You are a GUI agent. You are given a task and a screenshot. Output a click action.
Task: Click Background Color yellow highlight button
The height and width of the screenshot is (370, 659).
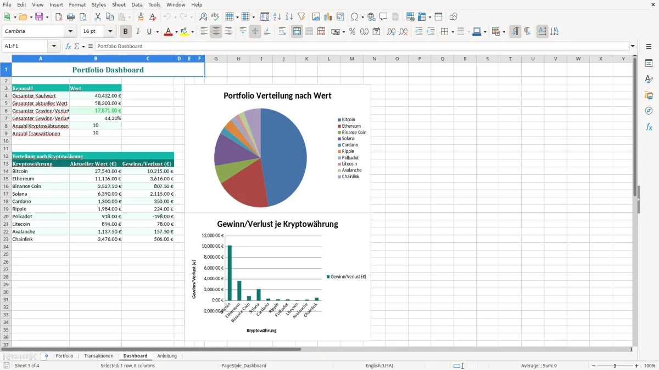tap(185, 32)
